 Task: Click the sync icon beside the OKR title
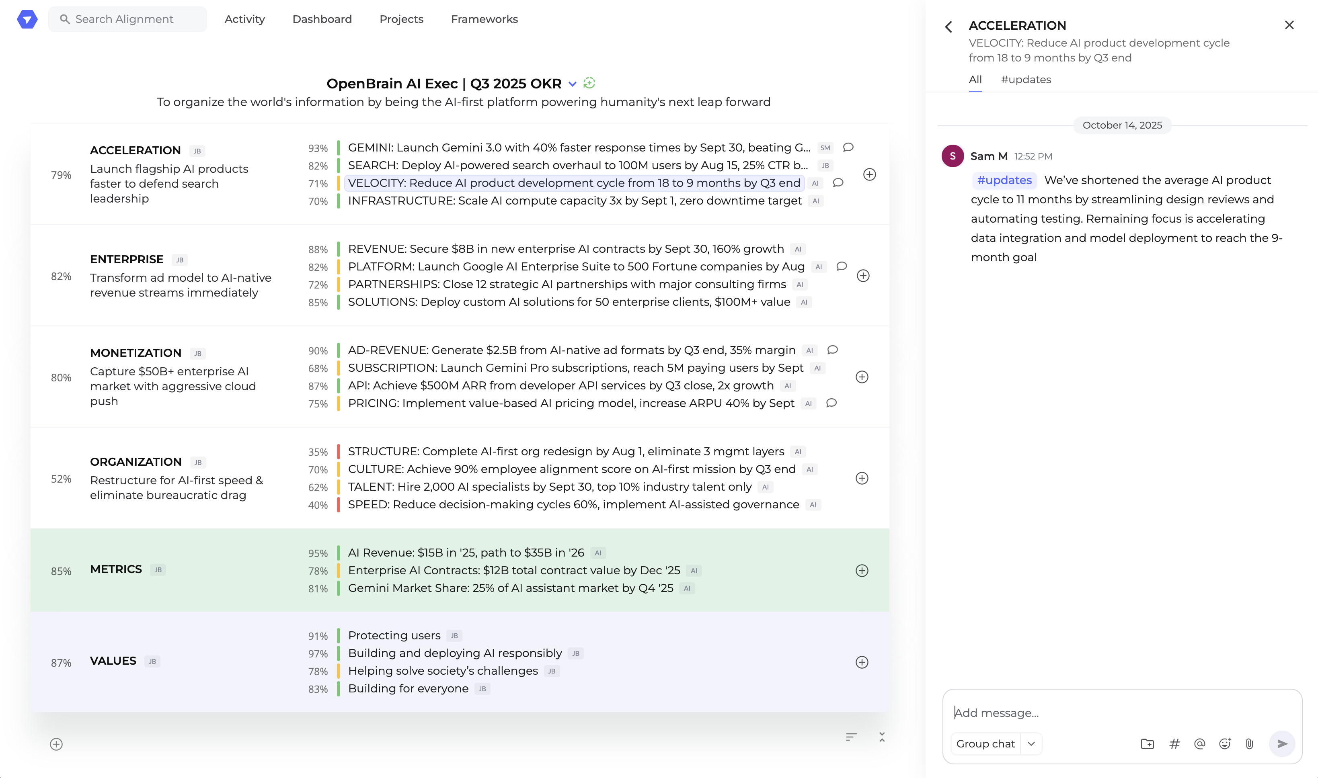pos(589,83)
